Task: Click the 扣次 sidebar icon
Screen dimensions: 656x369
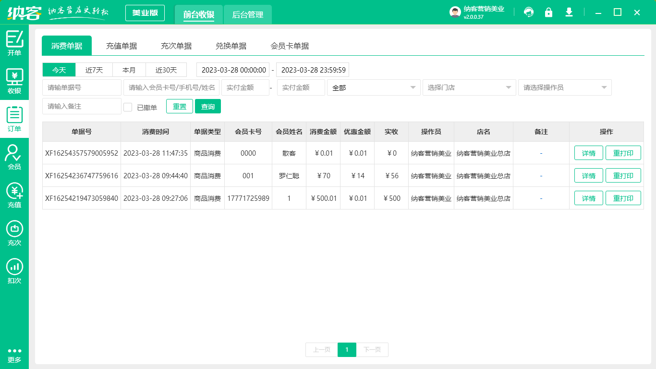Action: pyautogui.click(x=14, y=267)
